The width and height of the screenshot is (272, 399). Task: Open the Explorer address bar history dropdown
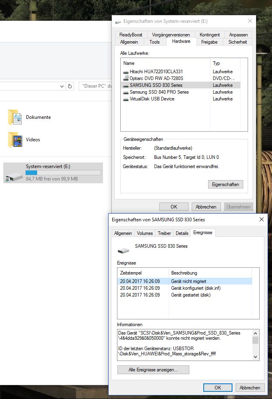(x=62, y=86)
